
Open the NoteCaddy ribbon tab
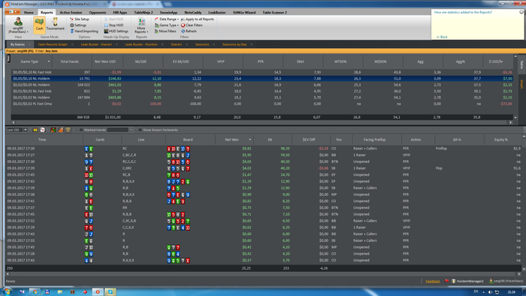coord(193,13)
